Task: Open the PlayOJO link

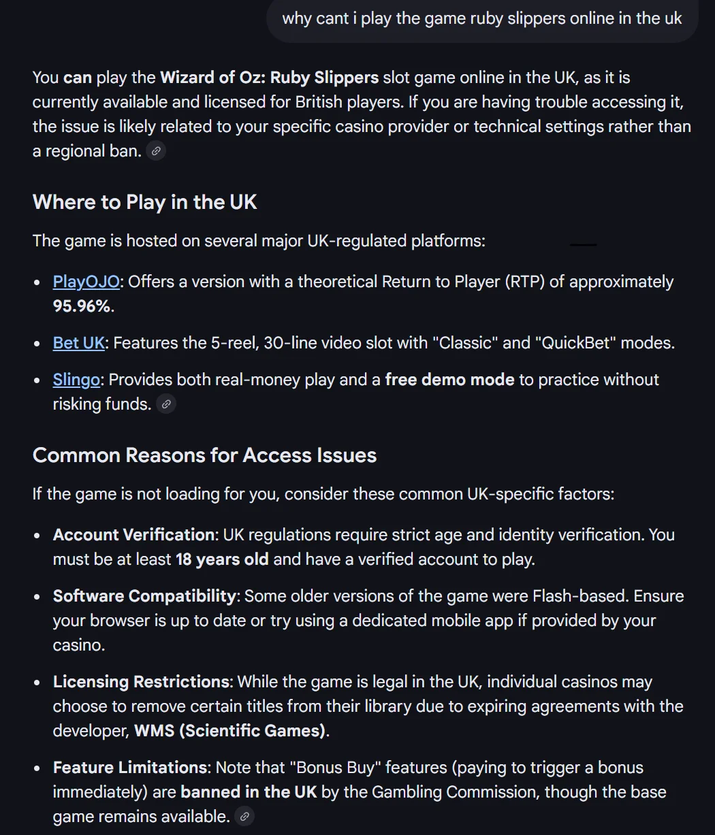Action: coord(86,282)
